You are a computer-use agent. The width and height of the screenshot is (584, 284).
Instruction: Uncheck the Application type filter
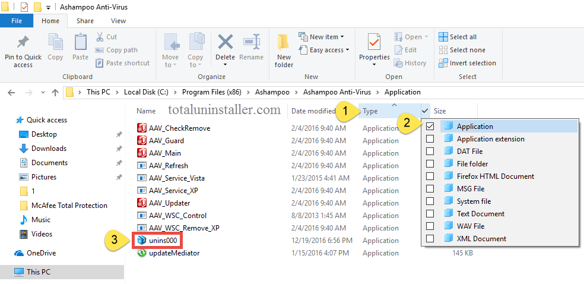tap(430, 127)
